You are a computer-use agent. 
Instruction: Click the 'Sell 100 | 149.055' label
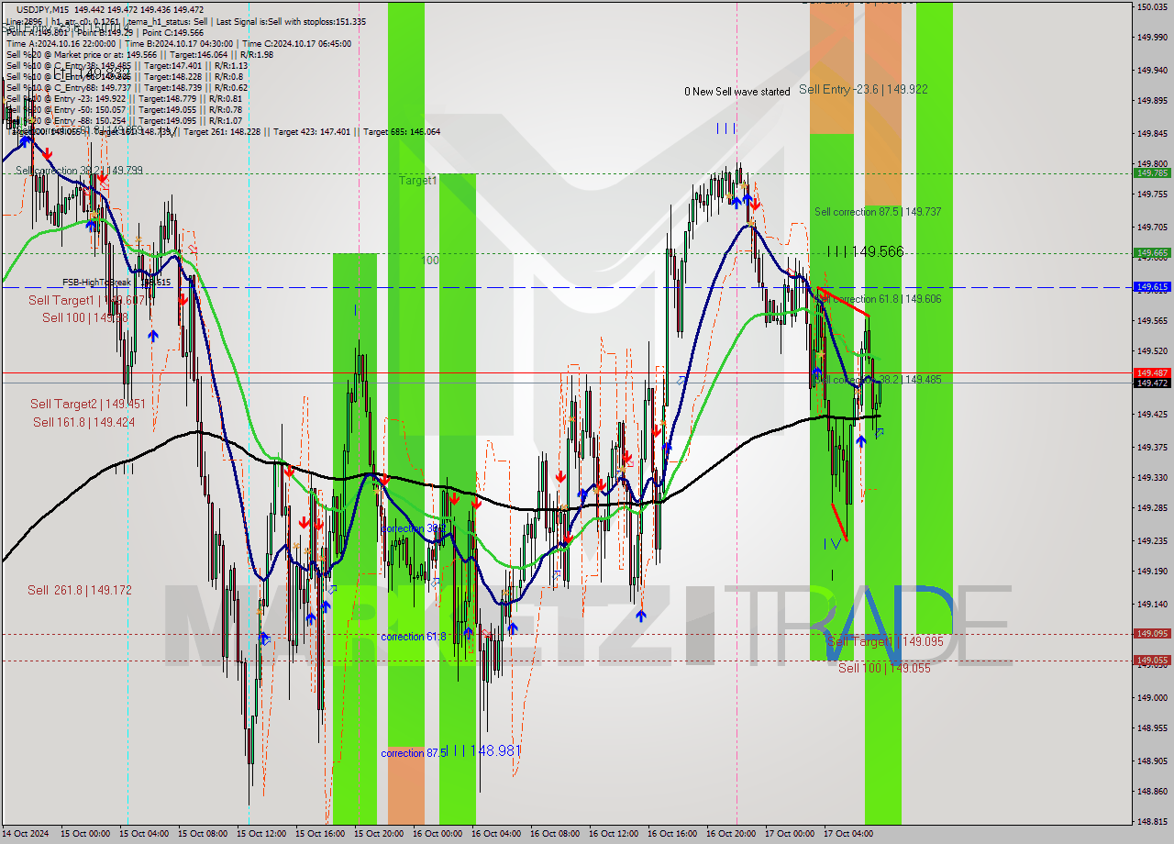pos(884,668)
